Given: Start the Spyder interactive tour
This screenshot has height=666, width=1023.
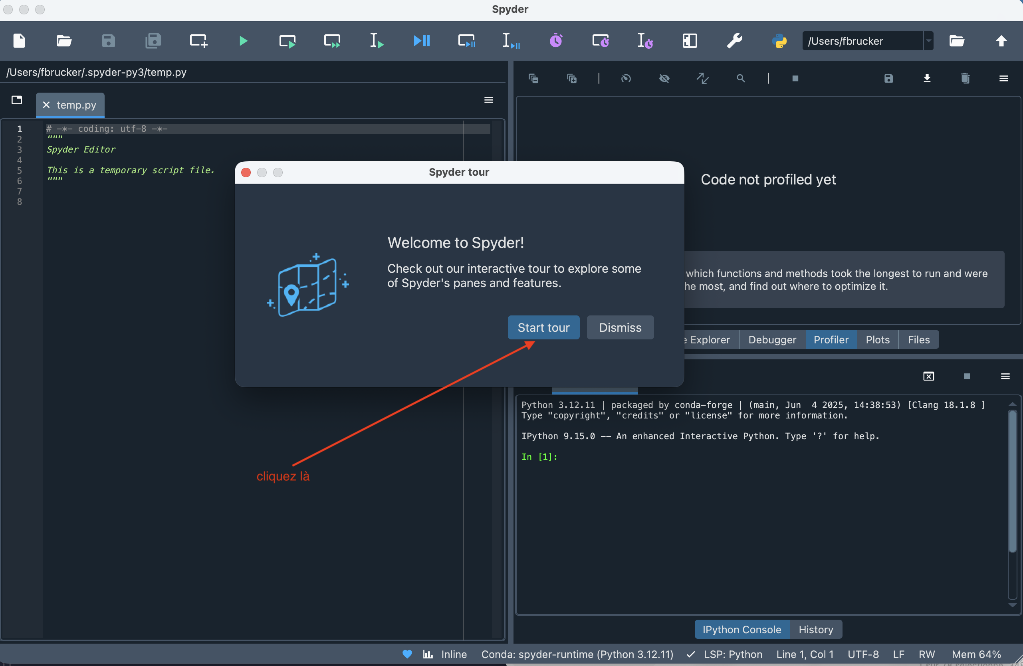Looking at the screenshot, I should pyautogui.click(x=543, y=327).
